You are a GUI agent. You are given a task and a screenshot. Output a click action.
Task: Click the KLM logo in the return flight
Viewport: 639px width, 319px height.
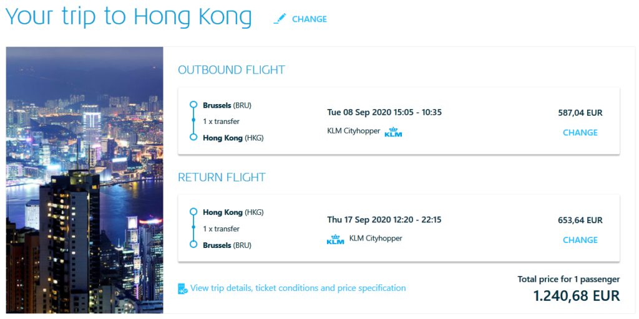[335, 240]
